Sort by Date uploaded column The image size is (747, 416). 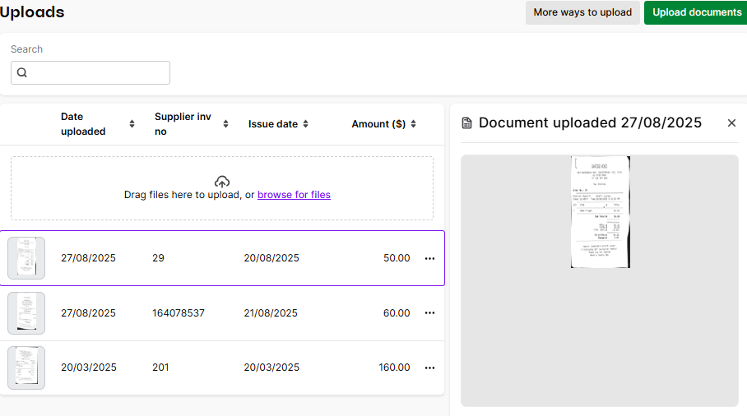pyautogui.click(x=132, y=124)
